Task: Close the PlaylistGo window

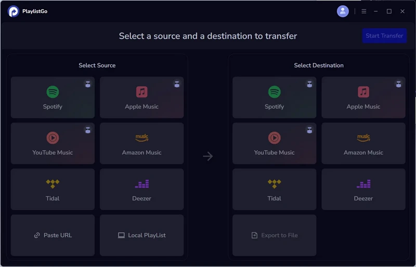Action: (x=402, y=11)
